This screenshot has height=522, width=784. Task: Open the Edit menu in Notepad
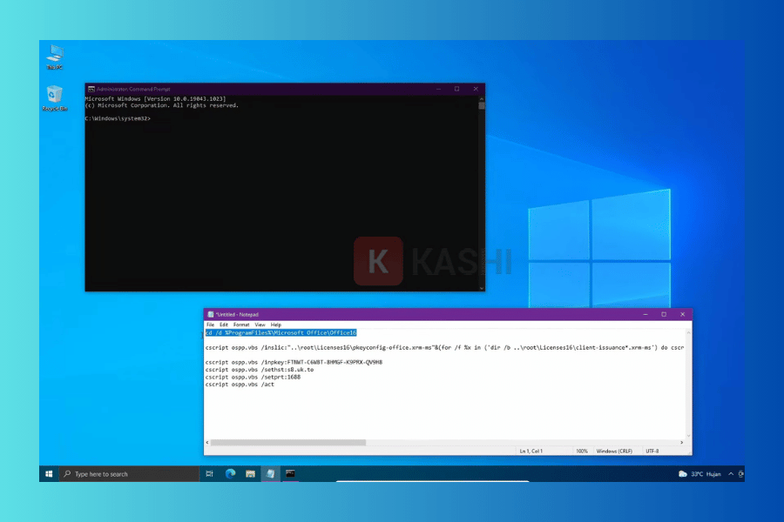[222, 325]
